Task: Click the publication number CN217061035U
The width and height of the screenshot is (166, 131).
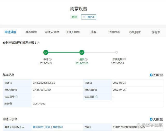Action: 42,90
